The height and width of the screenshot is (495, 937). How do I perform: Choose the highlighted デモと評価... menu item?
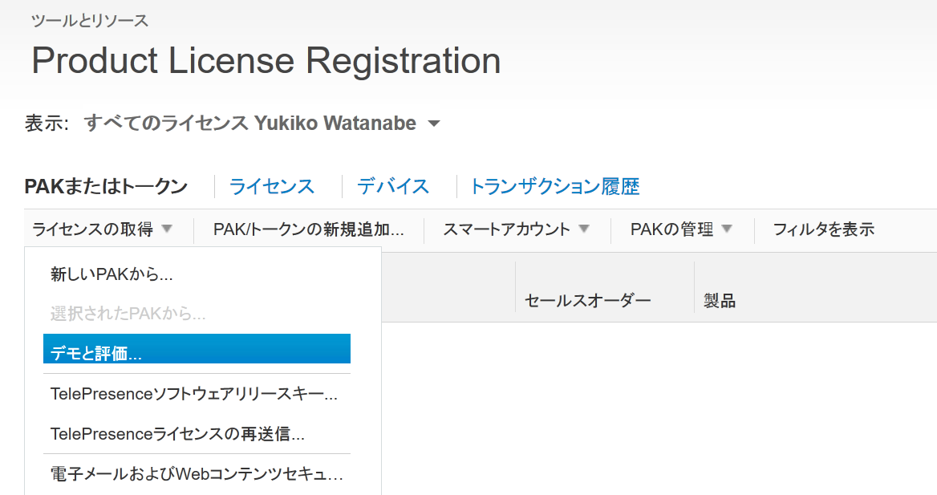[x=197, y=353]
